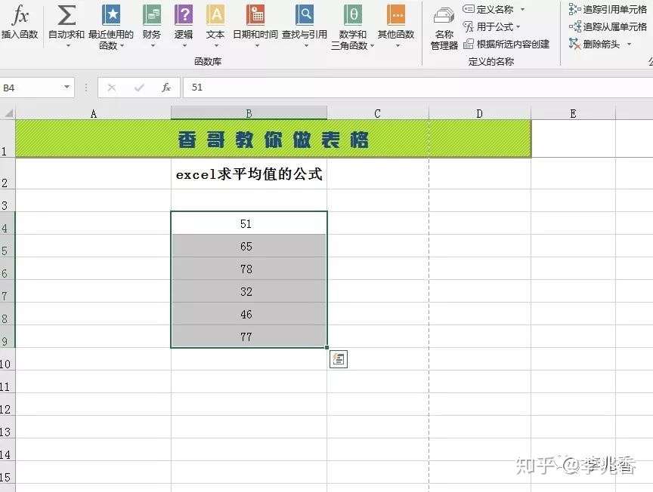Click the 插入函数 fx ribbon icon
Viewport: 653px width, 492px height.
point(20,15)
